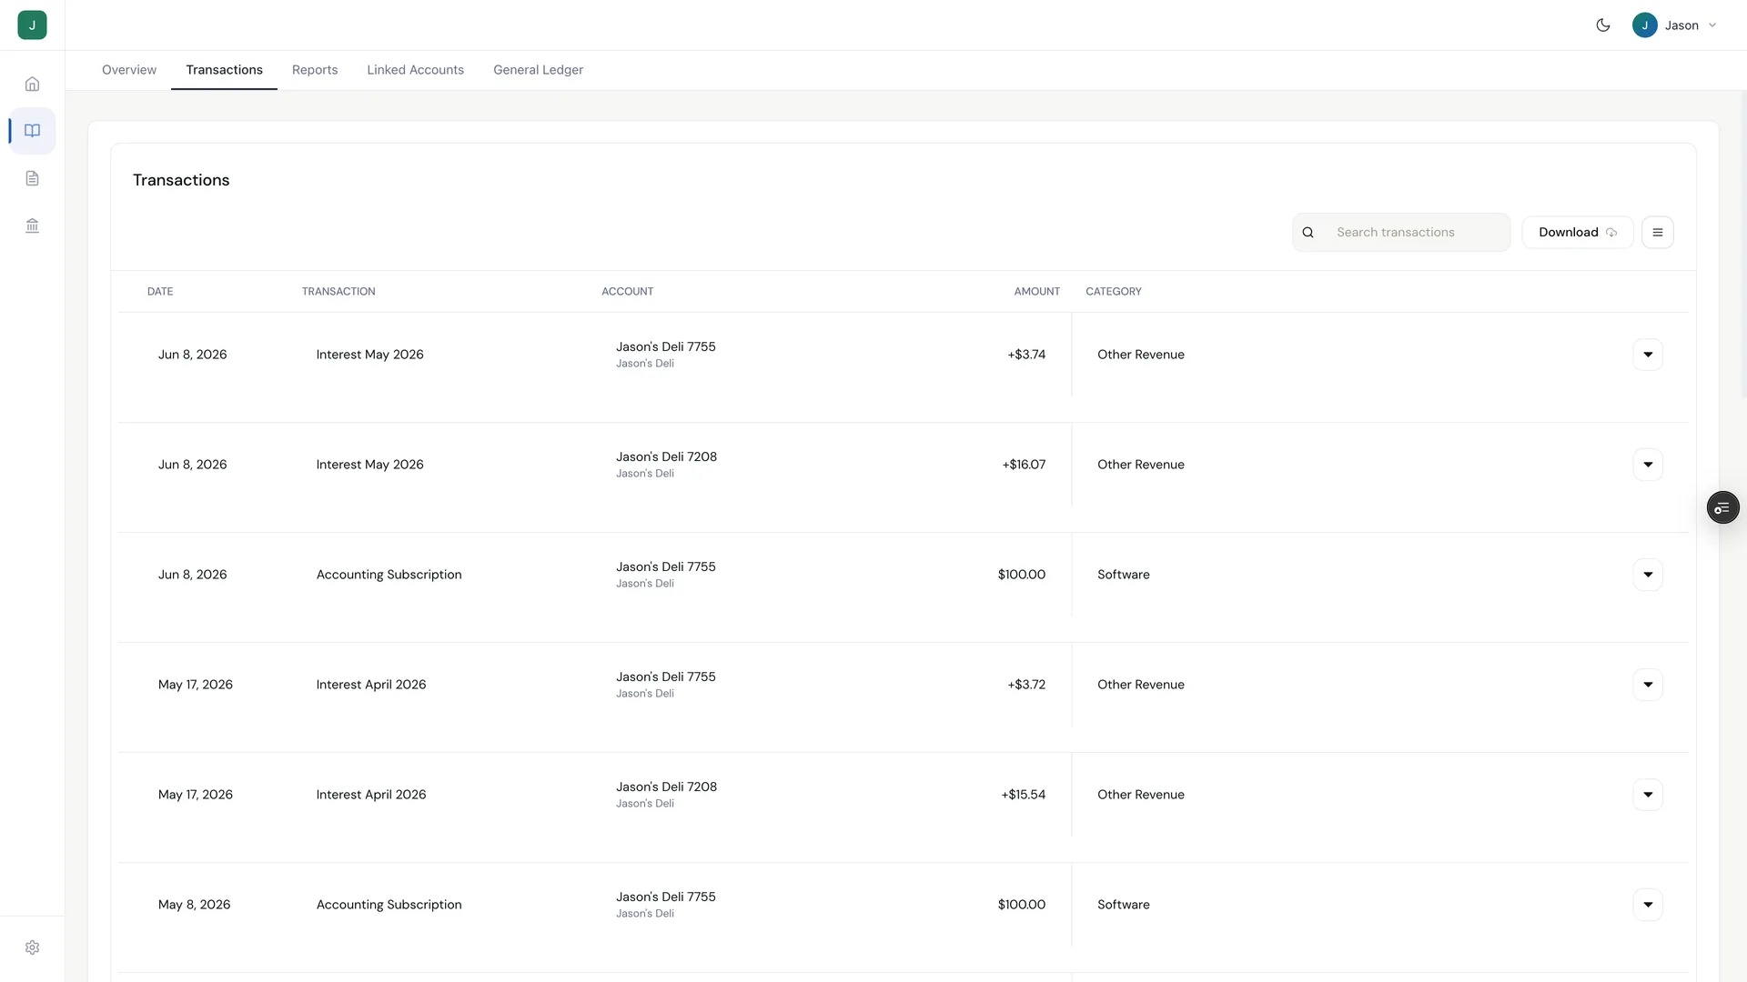Open the Bank sidebar icon
Screen dimensions: 1747x982
[x=32, y=225]
